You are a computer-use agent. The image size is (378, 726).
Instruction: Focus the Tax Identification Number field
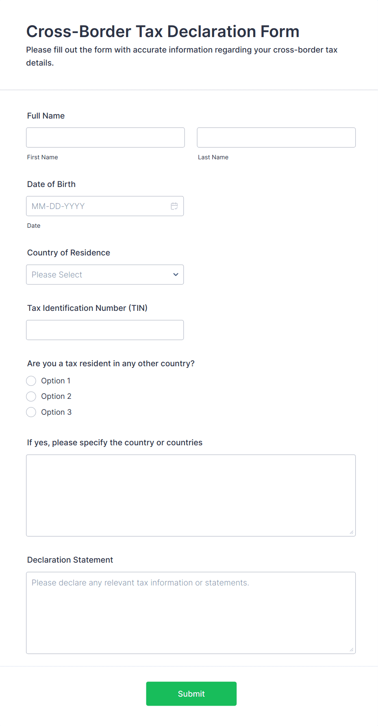(105, 330)
